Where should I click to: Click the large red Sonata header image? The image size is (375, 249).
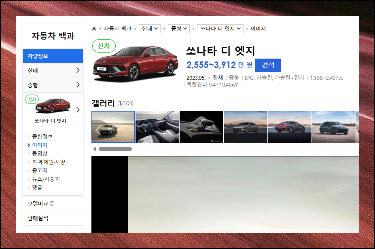[x=136, y=63]
